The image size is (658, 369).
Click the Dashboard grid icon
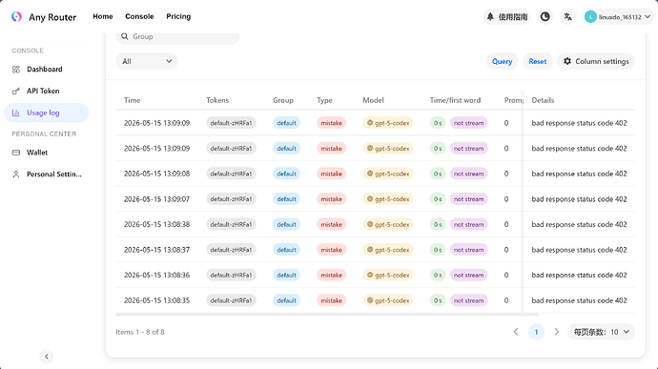coord(16,70)
